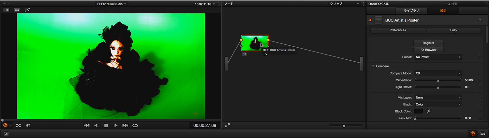Click the orange OpenFX button at bottom right

(x=472, y=133)
